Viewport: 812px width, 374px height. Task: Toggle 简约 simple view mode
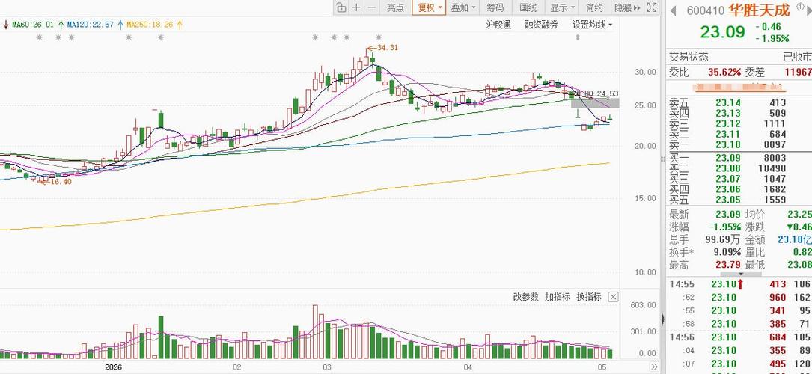pyautogui.click(x=594, y=7)
